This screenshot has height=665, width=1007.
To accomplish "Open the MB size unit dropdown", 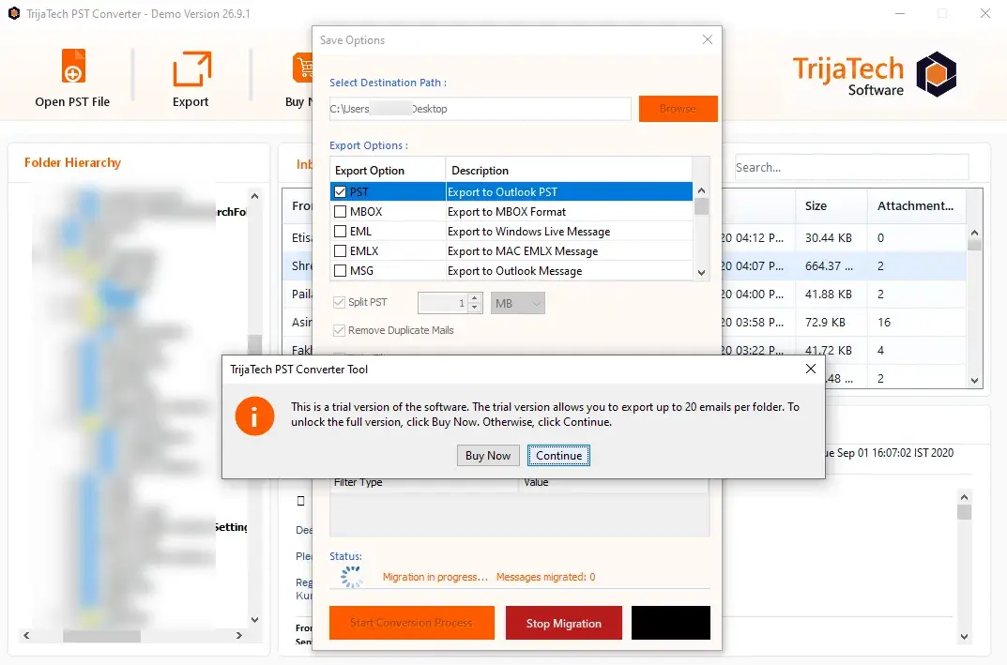I will (x=518, y=303).
